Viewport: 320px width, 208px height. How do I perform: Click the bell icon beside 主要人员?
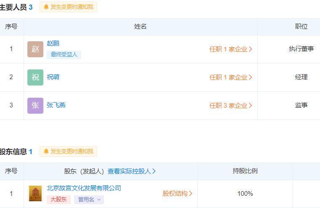[x=46, y=7]
